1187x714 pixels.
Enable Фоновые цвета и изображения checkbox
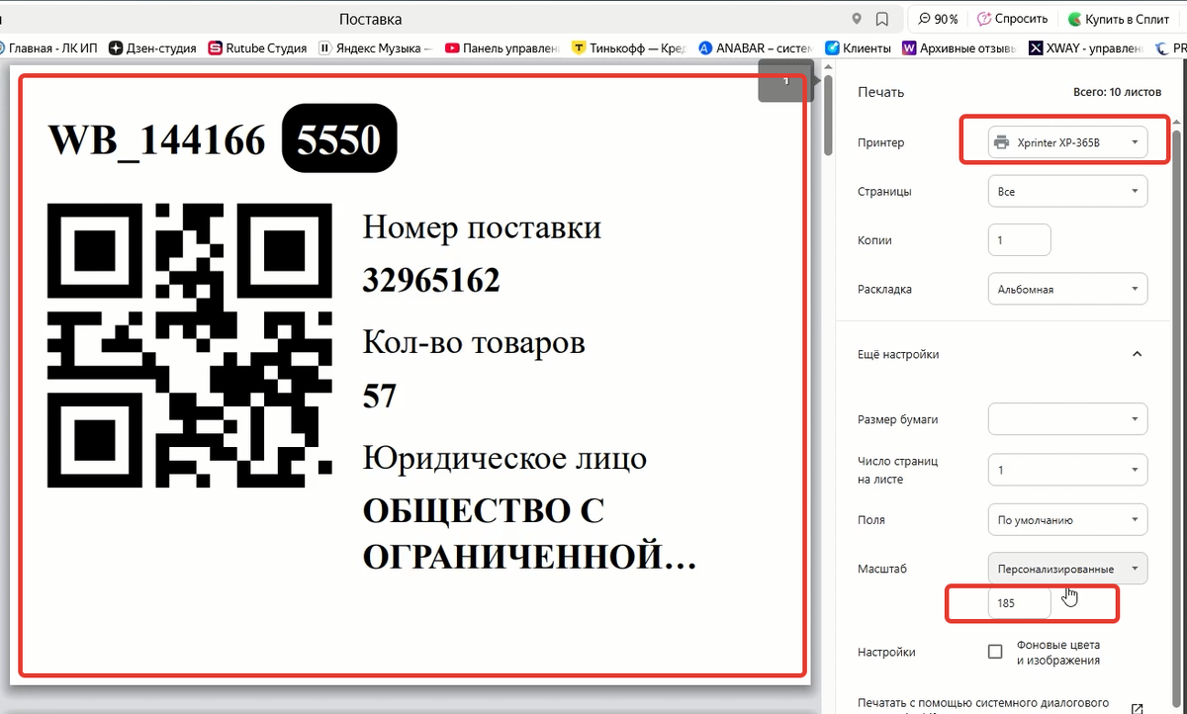[x=994, y=651]
